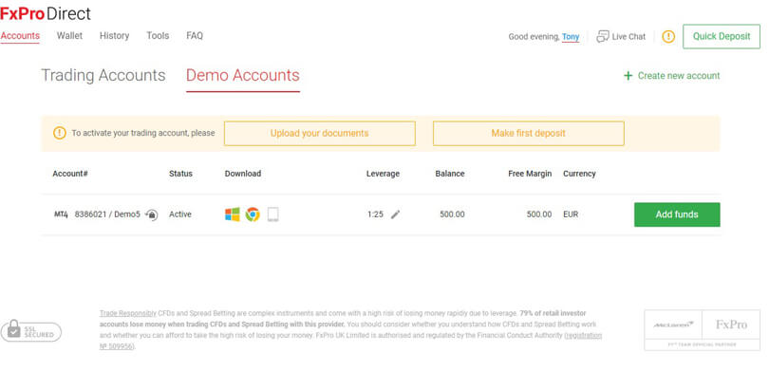Click the 1:25 leverage value
This screenshot has height=372, width=769.
tap(375, 214)
